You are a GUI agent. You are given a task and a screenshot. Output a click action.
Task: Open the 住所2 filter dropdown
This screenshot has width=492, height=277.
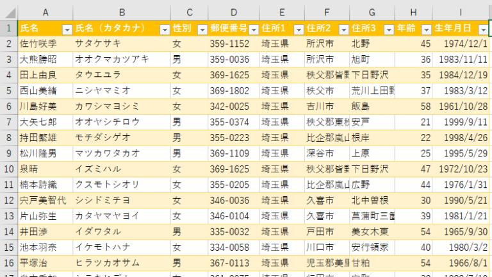342,29
